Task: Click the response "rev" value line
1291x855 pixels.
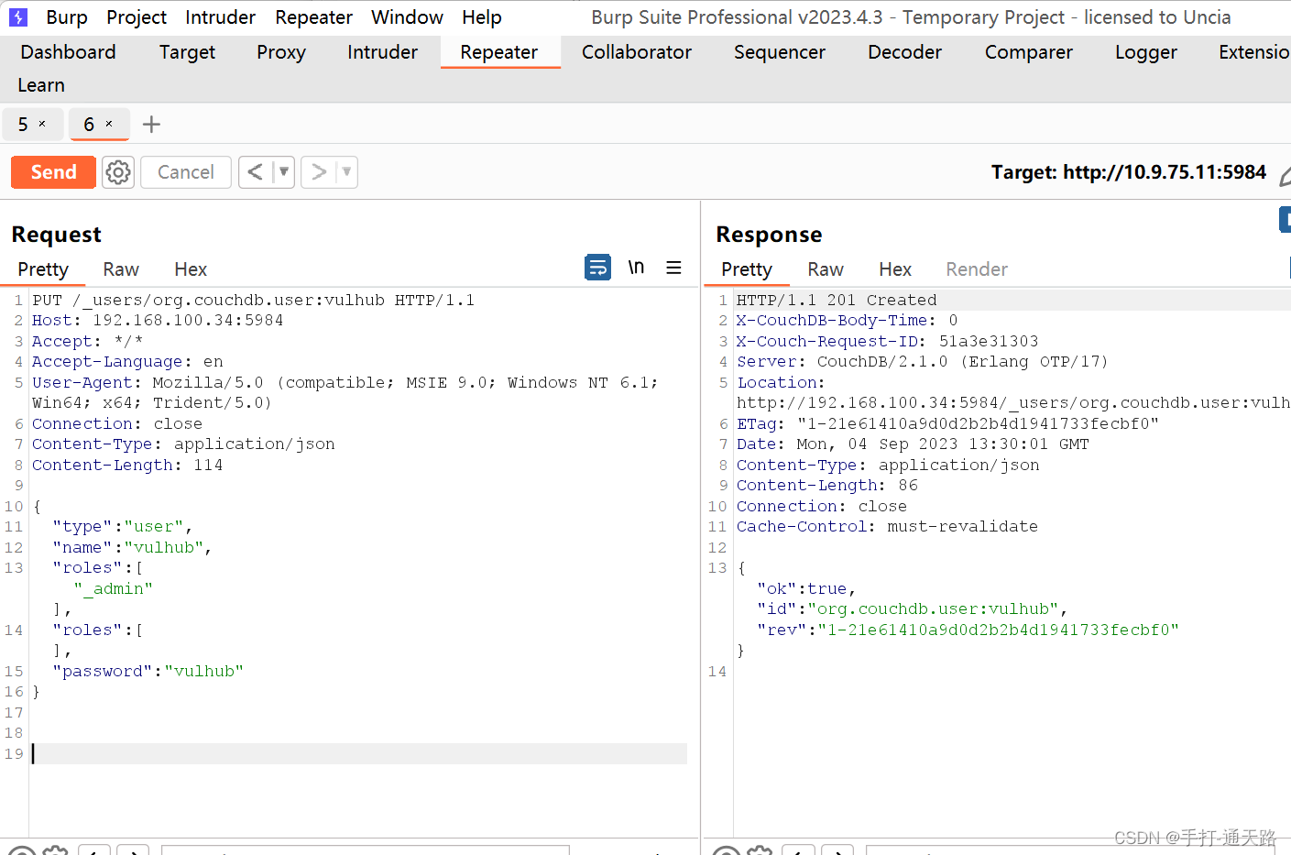Action: (x=968, y=630)
